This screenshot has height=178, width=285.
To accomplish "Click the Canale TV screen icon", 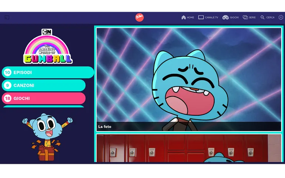I will pyautogui.click(x=201, y=17).
